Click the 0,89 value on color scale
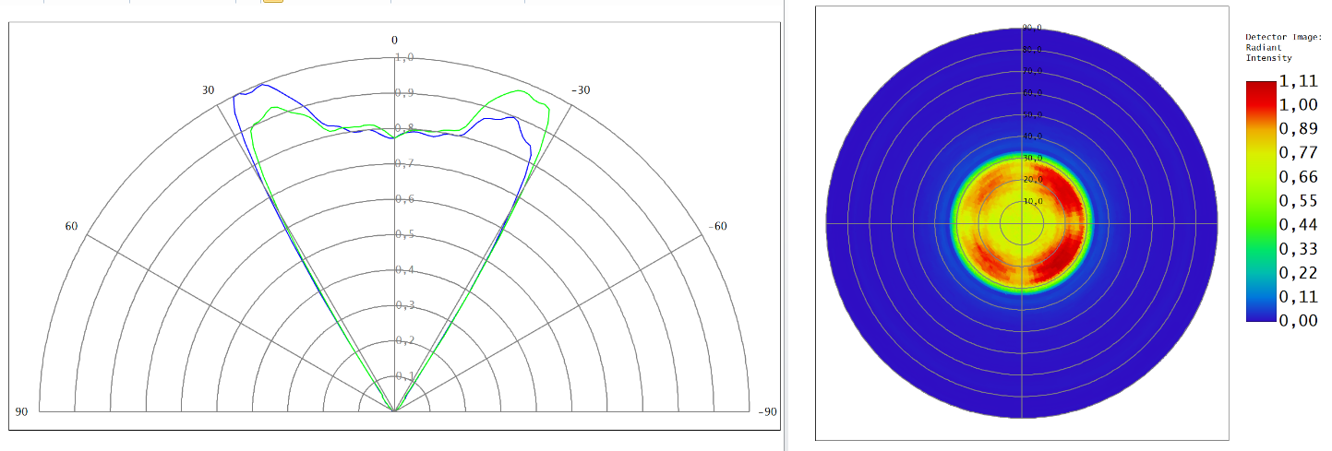 [x=1298, y=129]
